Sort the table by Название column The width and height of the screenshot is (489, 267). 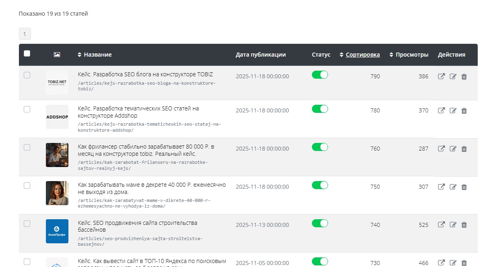click(x=95, y=55)
